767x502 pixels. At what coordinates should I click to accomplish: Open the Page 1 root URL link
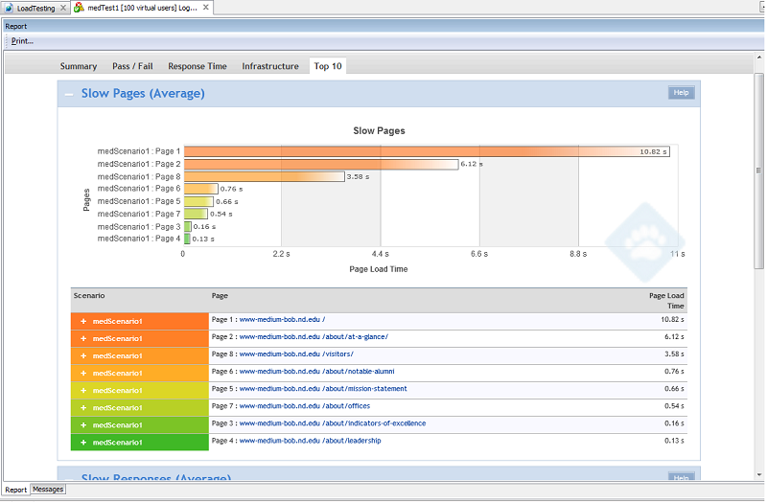click(282, 319)
